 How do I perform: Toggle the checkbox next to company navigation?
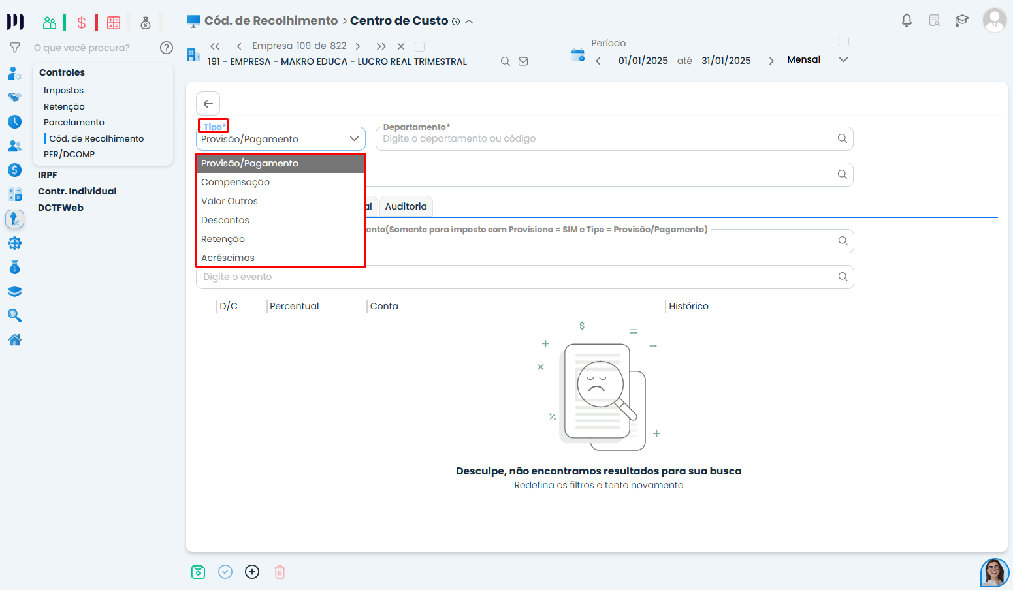click(420, 46)
